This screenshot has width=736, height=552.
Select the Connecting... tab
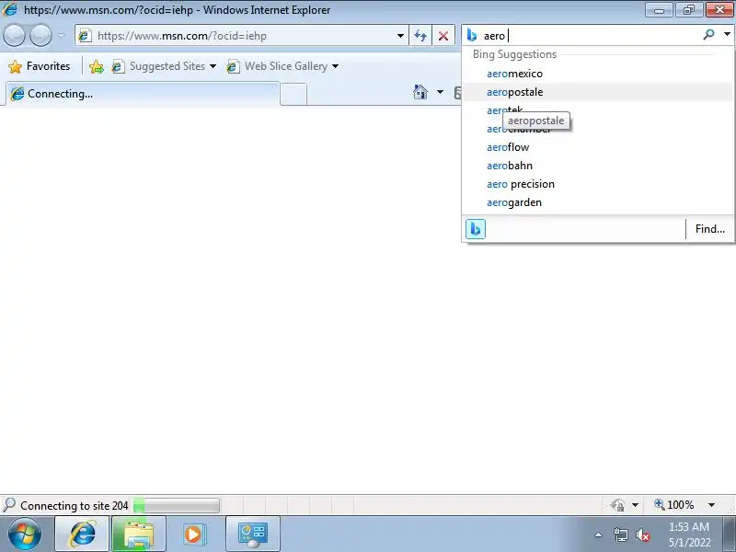click(143, 94)
